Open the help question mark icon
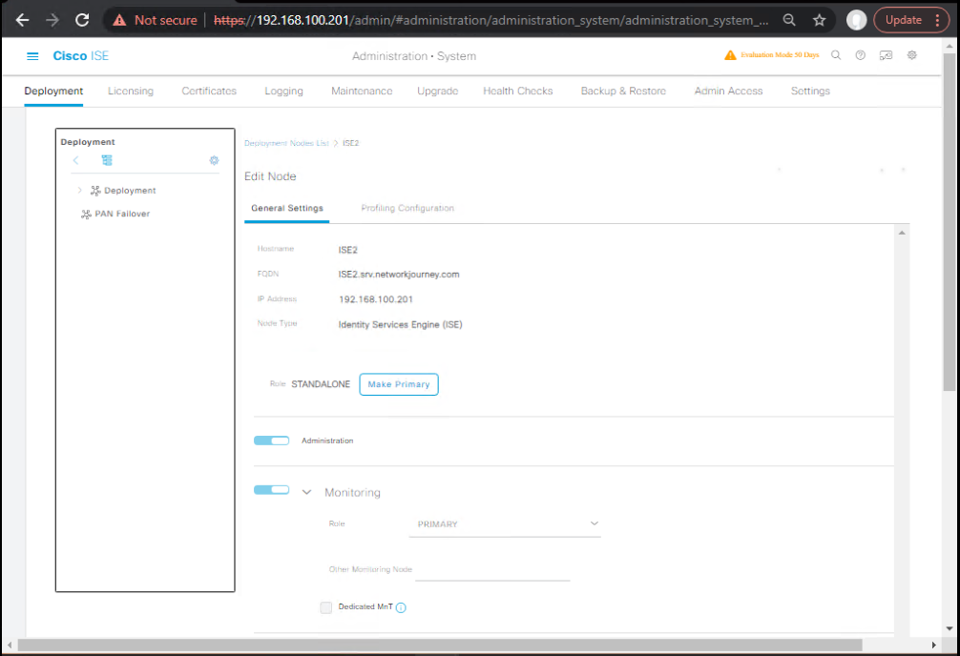 click(860, 55)
